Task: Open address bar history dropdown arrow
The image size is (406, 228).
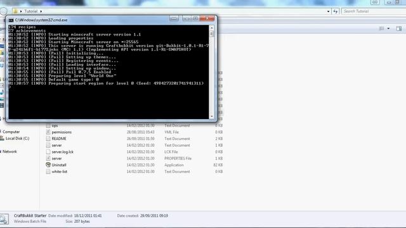Action: point(328,11)
